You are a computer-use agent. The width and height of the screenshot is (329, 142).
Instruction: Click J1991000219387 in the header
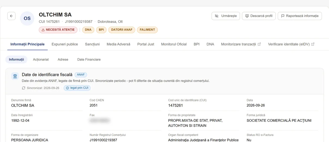click(79, 22)
